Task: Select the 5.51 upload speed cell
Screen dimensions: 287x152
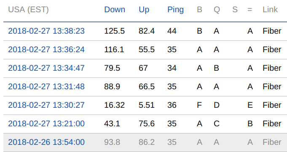Action: [147, 105]
